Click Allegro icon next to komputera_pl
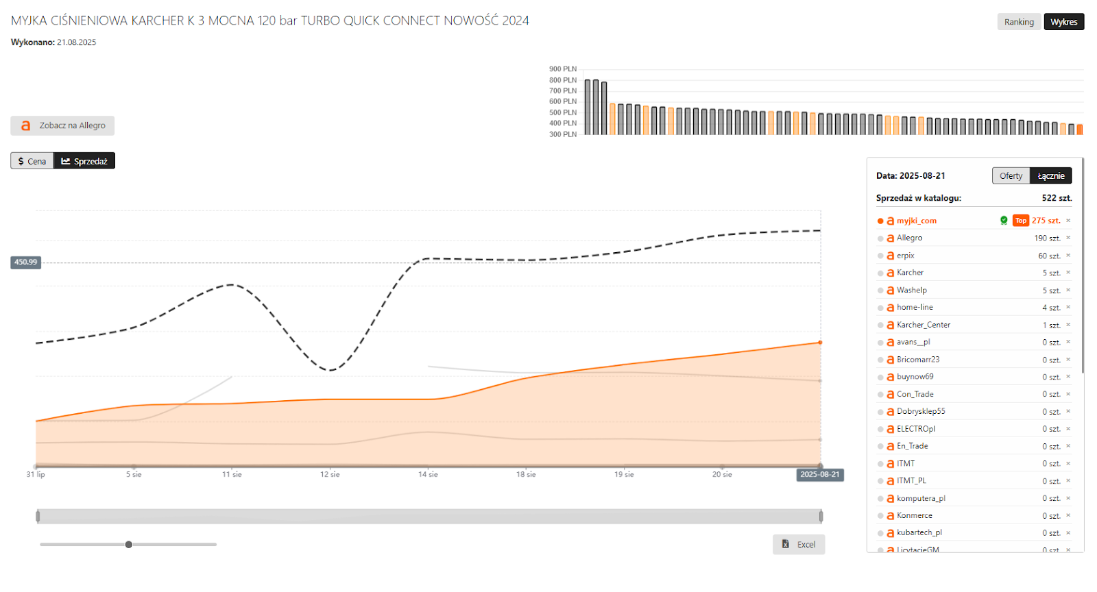Viewport: 1097px width, 592px height. (x=890, y=499)
